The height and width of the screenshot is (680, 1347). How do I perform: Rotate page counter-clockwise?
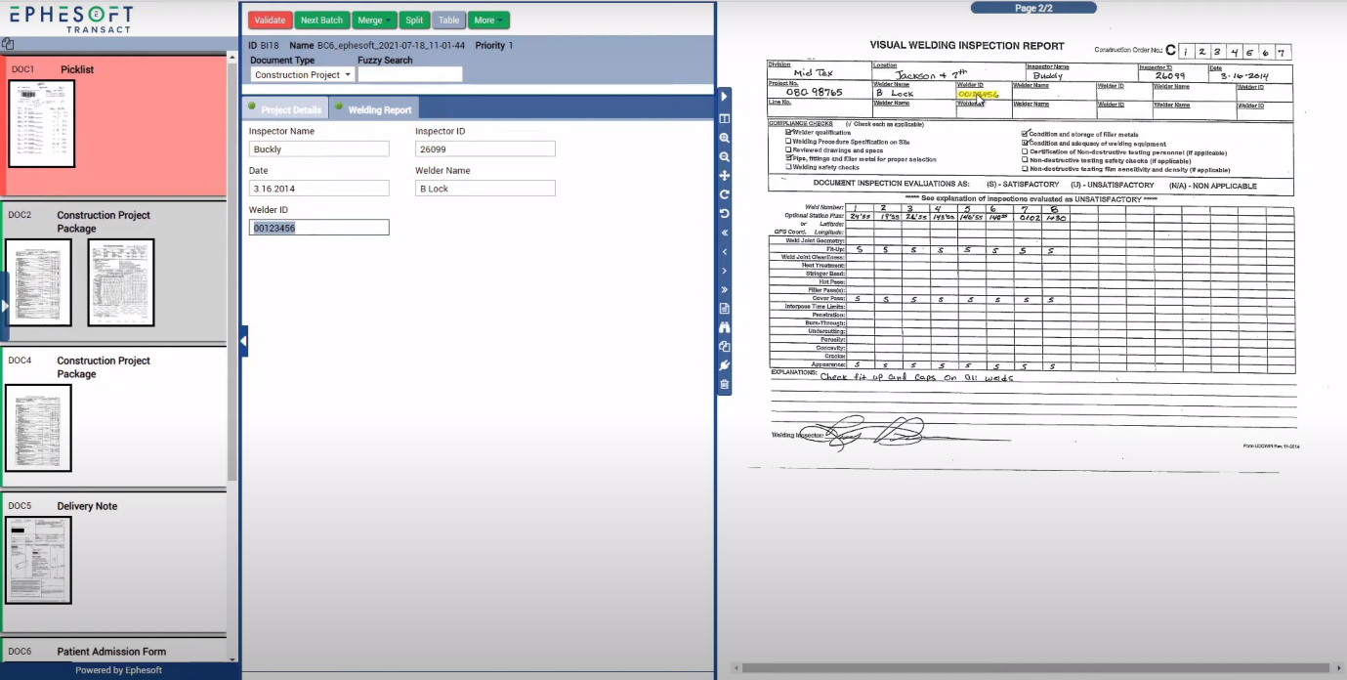click(x=724, y=213)
